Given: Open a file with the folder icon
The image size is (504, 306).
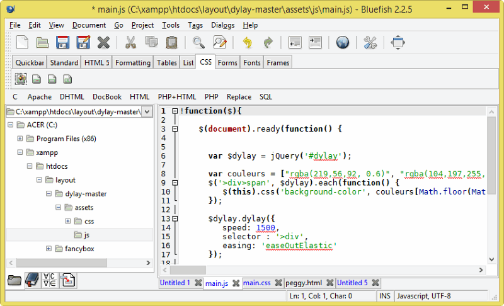Looking at the screenshot, I should pyautogui.click(x=42, y=42).
